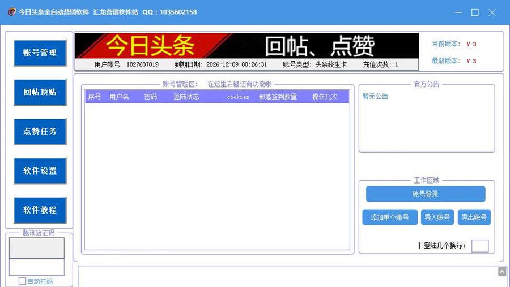This screenshot has width=510, height=287.
Task: Open 软件设置 settings
Action: click(x=40, y=171)
